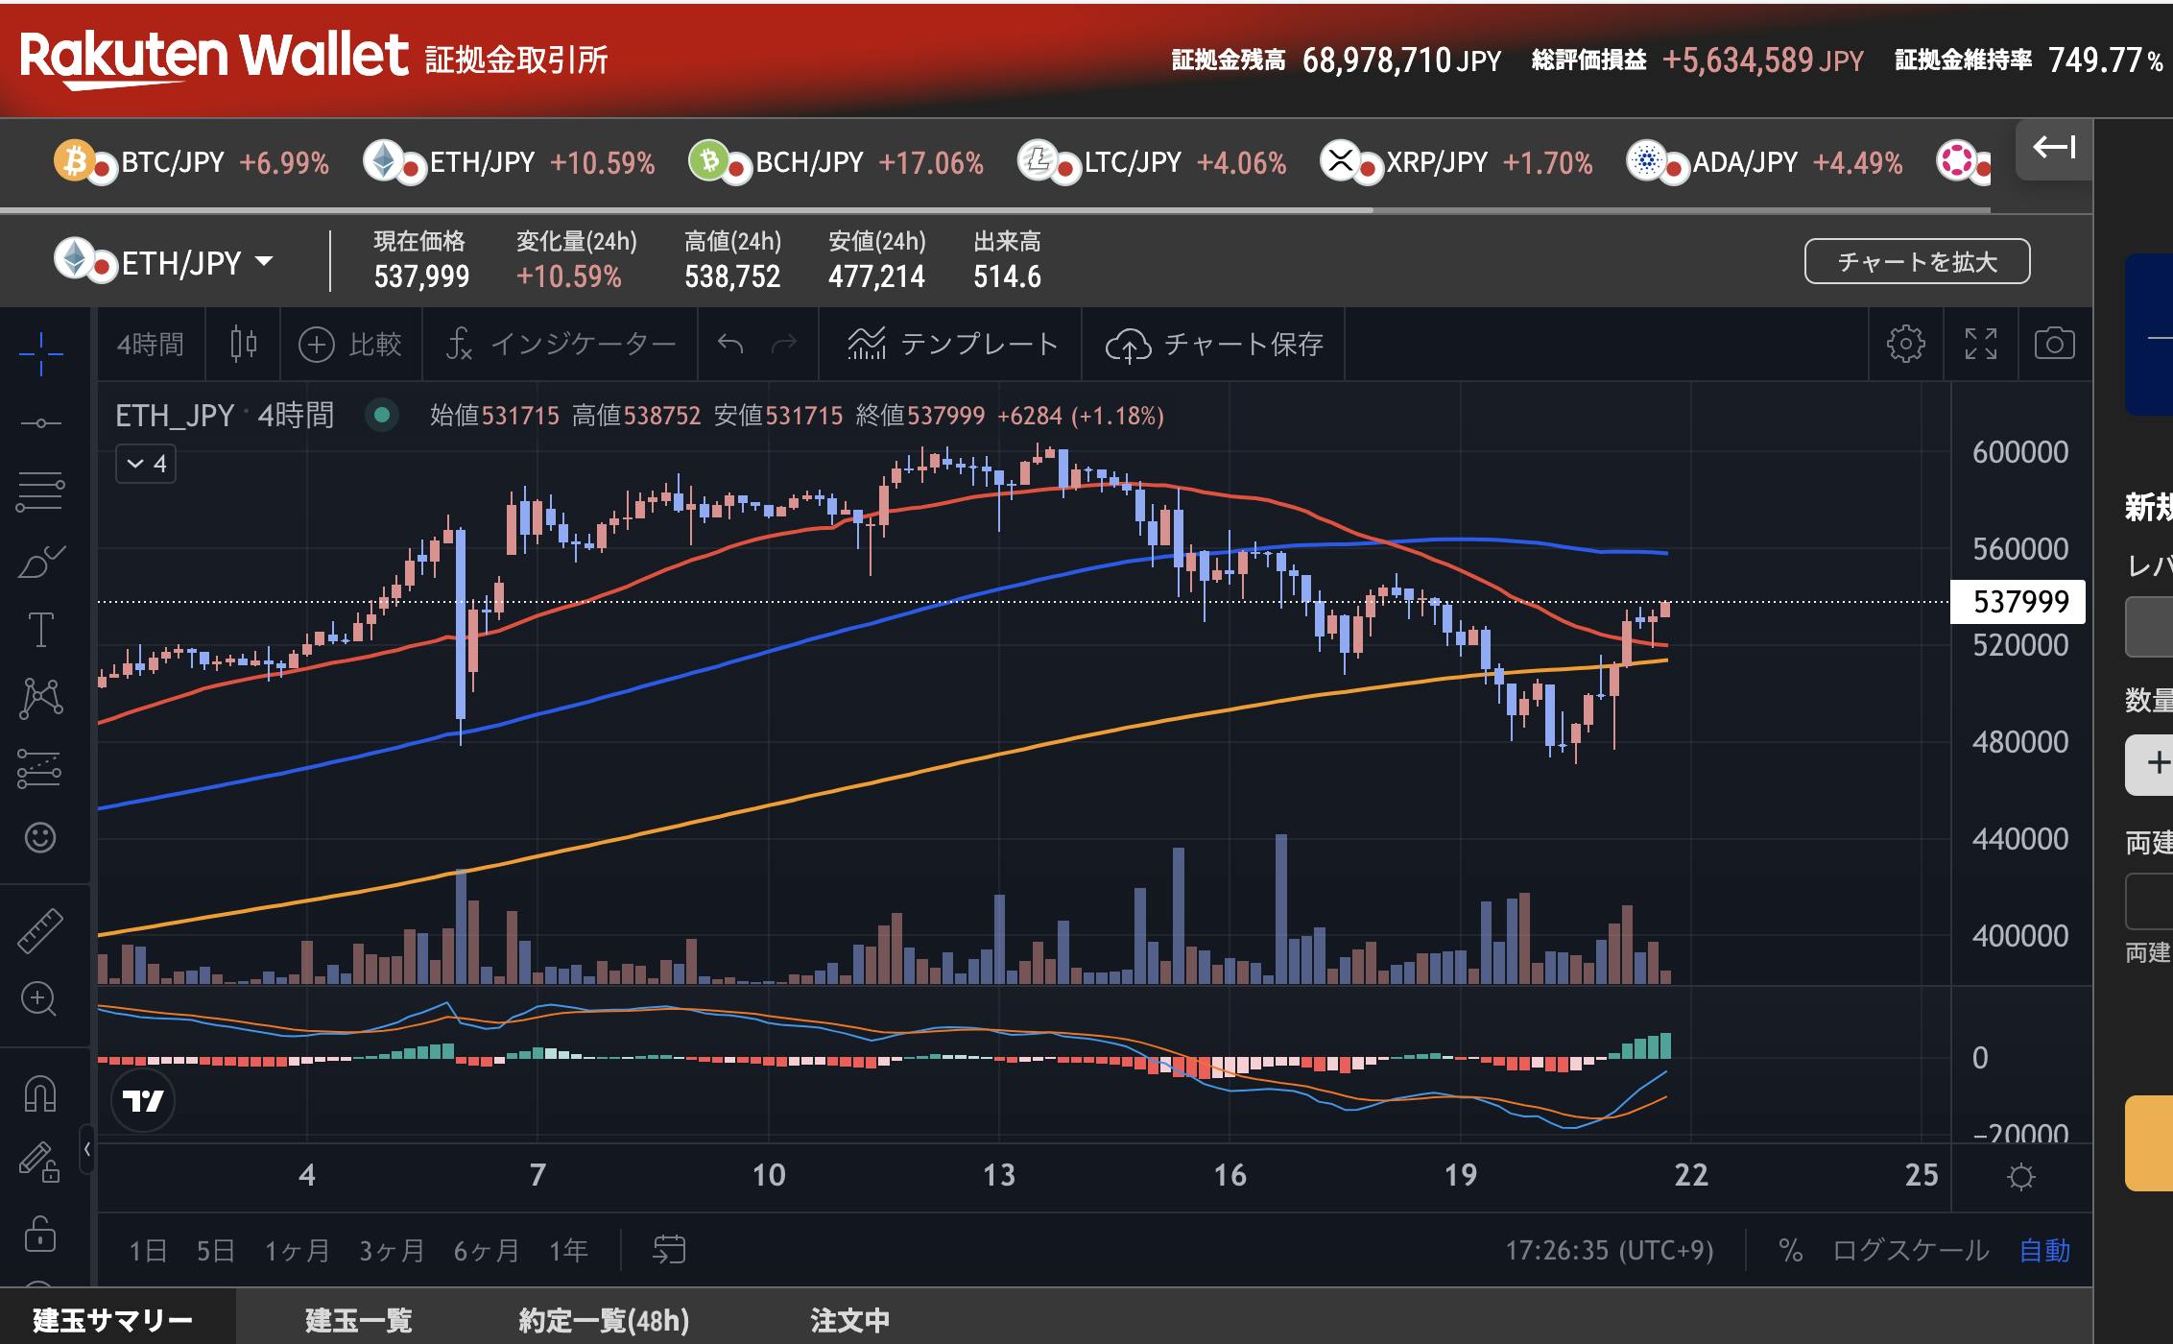Switch to the 建玉一覧 tab
The height and width of the screenshot is (1344, 2173).
[x=359, y=1320]
